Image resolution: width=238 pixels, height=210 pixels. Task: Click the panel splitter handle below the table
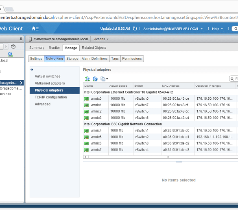pos(179,162)
